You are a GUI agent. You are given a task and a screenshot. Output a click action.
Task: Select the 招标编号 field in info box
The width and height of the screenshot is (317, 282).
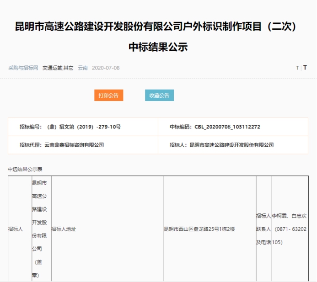click(x=70, y=127)
